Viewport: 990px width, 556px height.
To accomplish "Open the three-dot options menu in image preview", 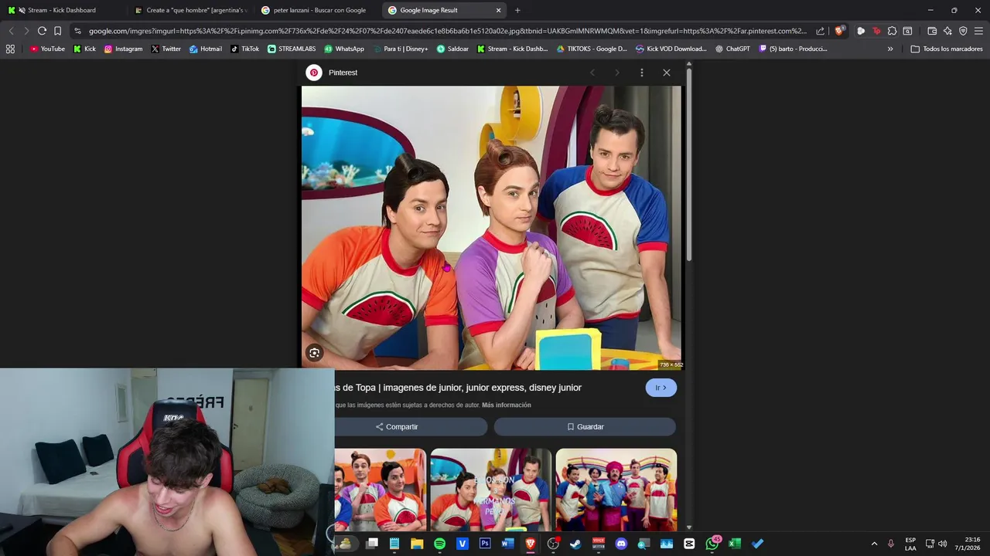I will [x=641, y=73].
